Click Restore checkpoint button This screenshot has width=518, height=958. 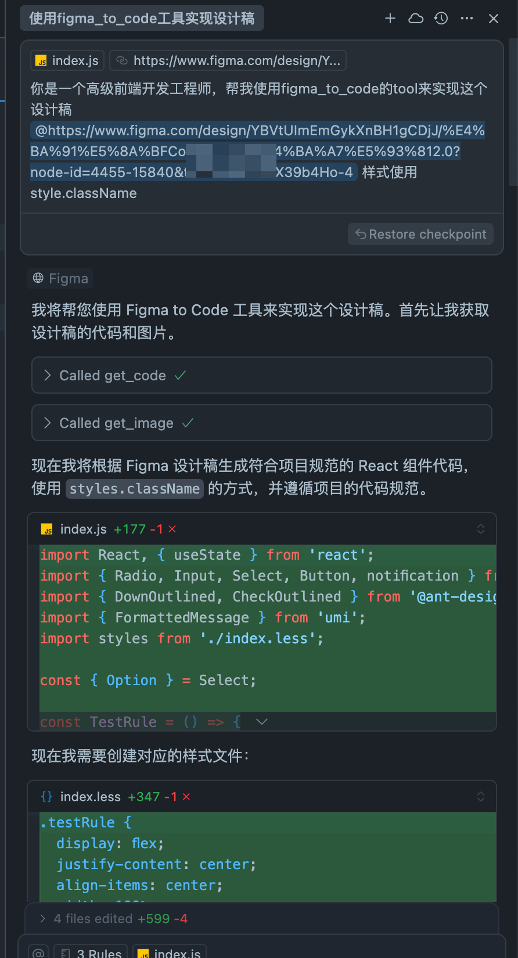tap(420, 234)
